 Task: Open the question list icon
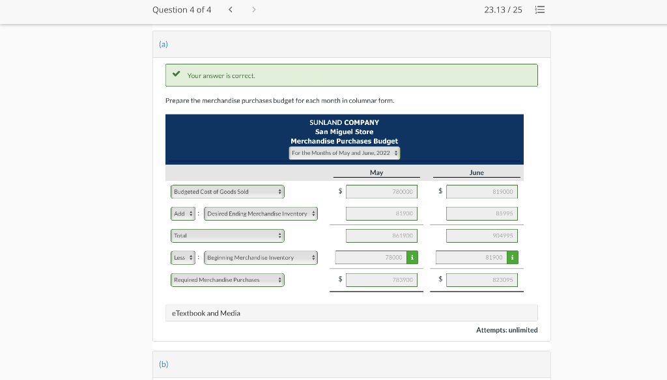coord(540,10)
